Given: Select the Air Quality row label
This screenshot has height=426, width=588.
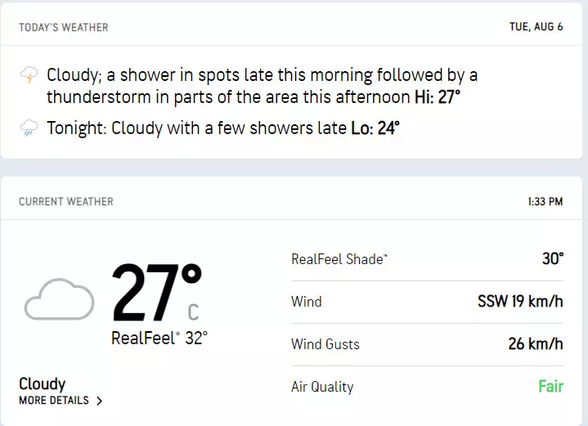Looking at the screenshot, I should coord(322,387).
